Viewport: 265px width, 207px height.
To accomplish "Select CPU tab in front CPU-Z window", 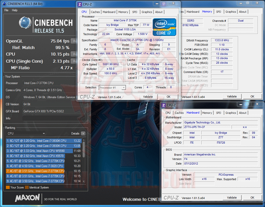I will pos(84,12).
